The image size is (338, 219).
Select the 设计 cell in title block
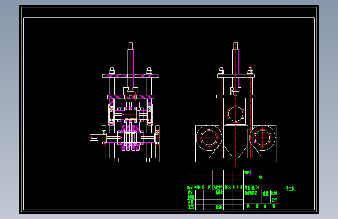click(x=191, y=193)
